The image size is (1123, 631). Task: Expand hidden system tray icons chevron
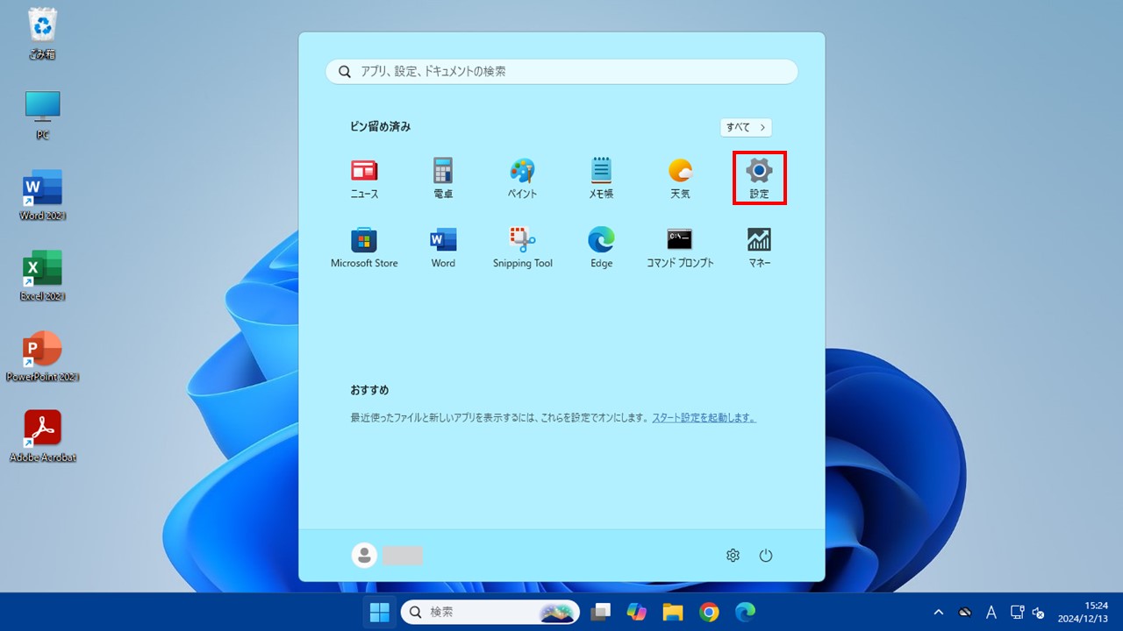939,612
